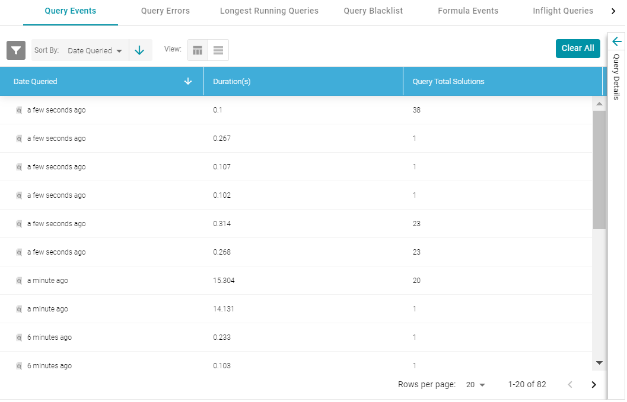Open the Formula Events tab
The height and width of the screenshot is (402, 627).
(468, 11)
